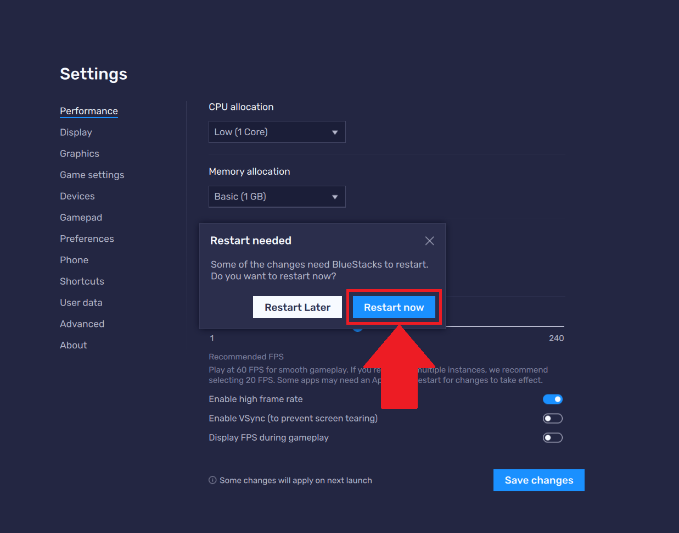Open the Preferences section
The height and width of the screenshot is (533, 679).
point(87,239)
